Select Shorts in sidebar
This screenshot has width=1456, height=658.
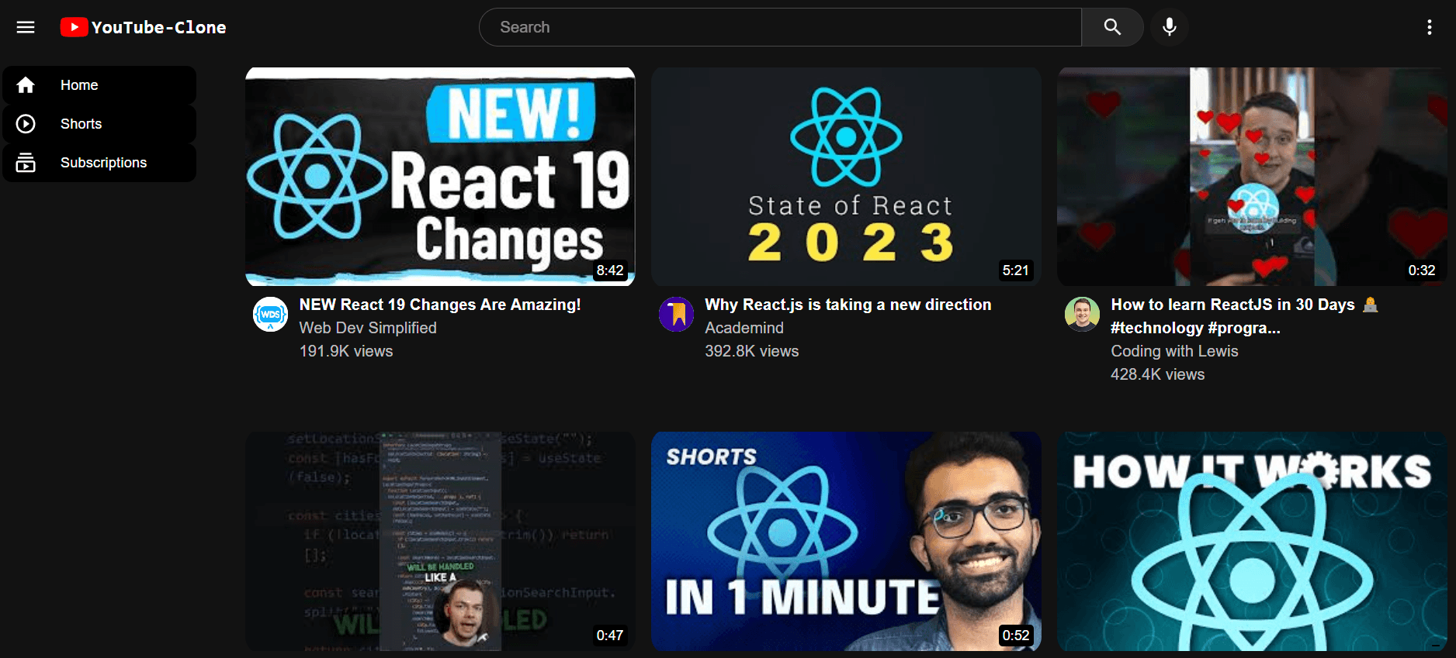point(99,124)
